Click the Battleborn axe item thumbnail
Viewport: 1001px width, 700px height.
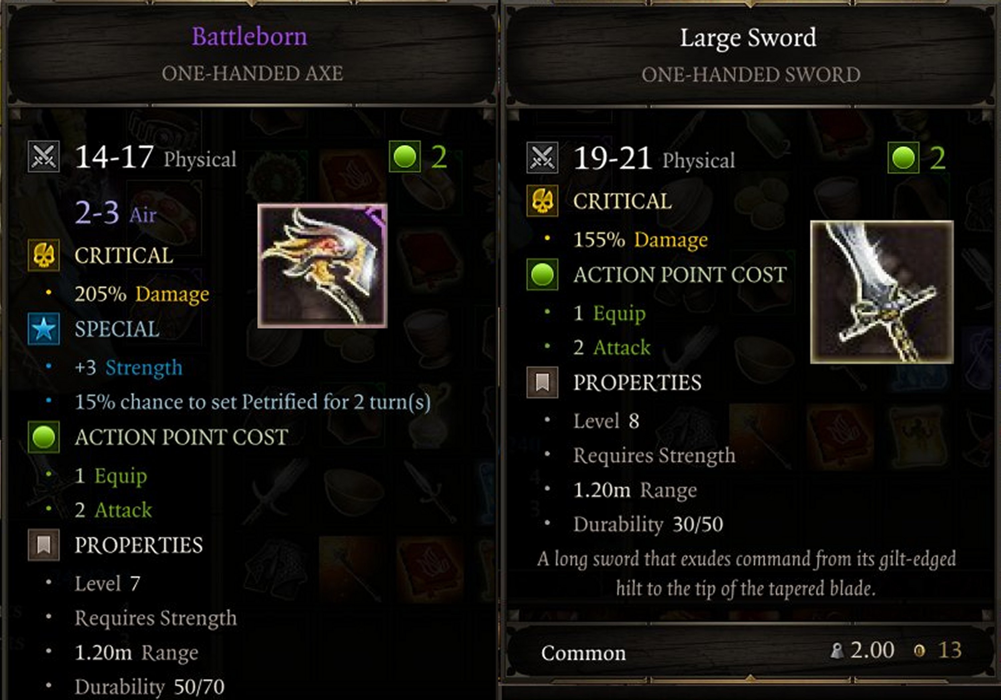tap(322, 266)
